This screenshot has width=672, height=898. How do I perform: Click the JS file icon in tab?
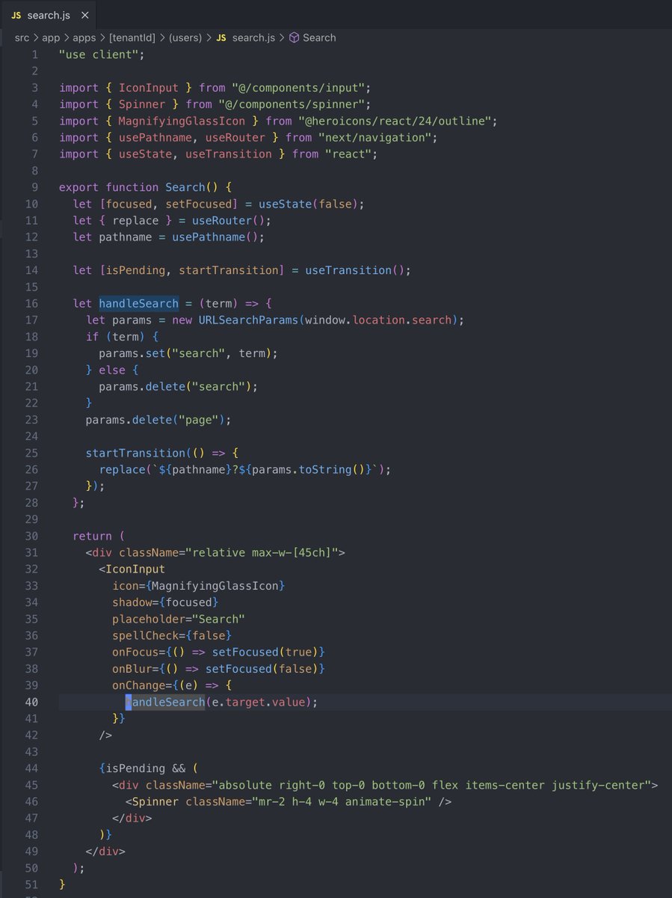pos(16,15)
